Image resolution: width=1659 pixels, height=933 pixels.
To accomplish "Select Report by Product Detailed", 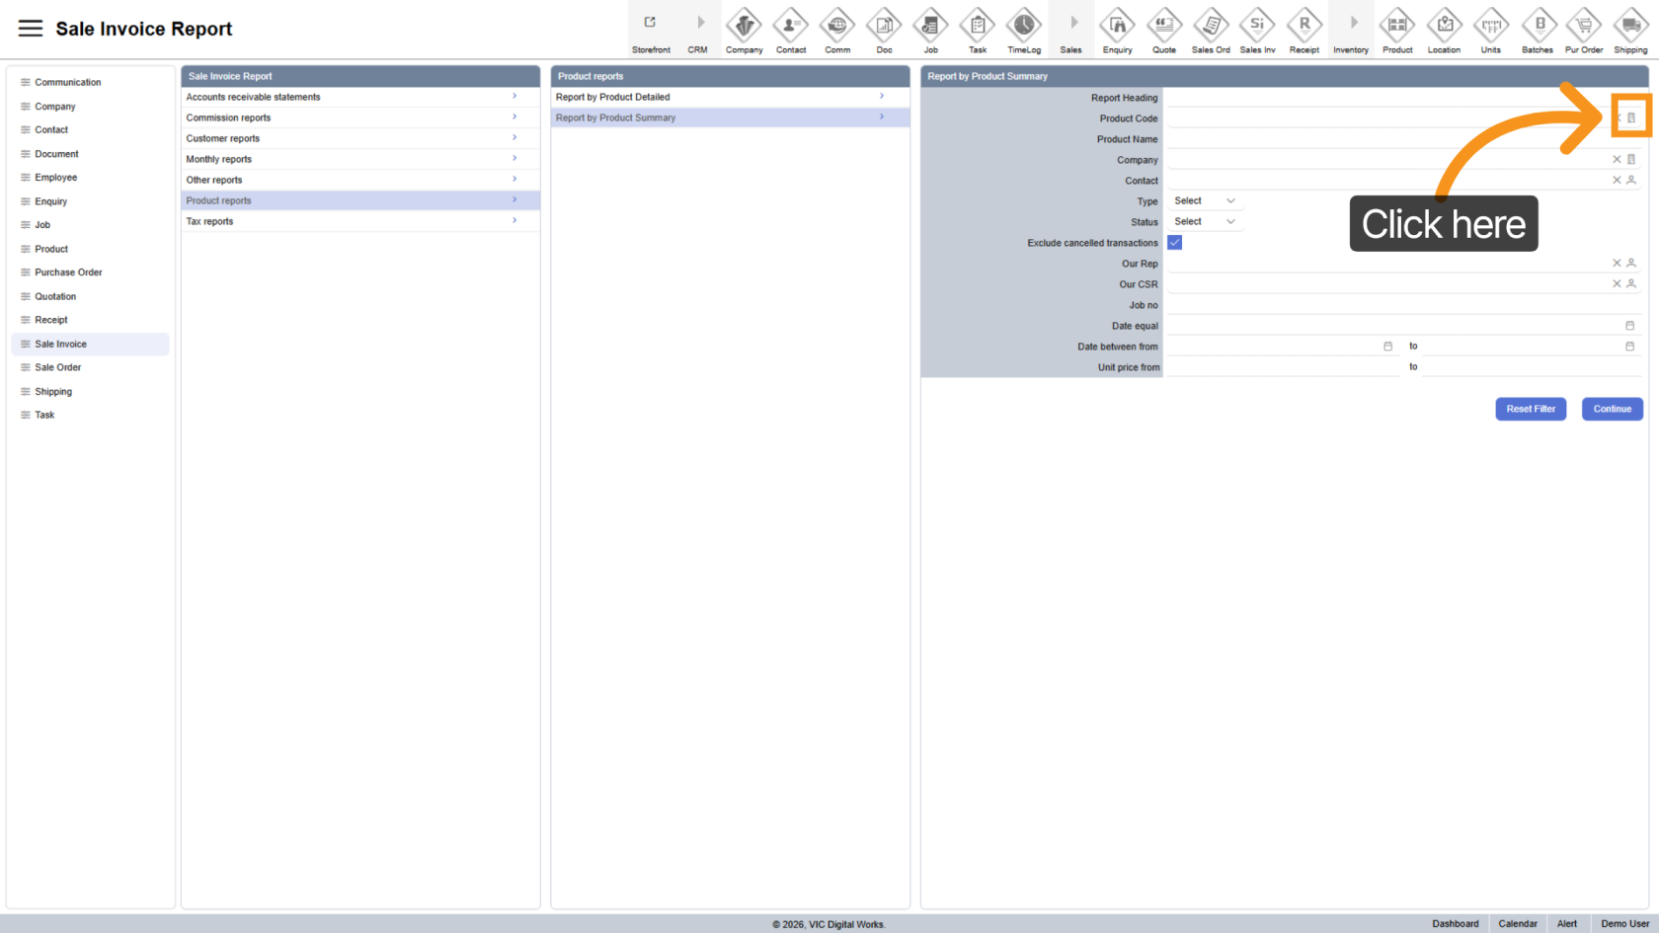I will [x=729, y=97].
